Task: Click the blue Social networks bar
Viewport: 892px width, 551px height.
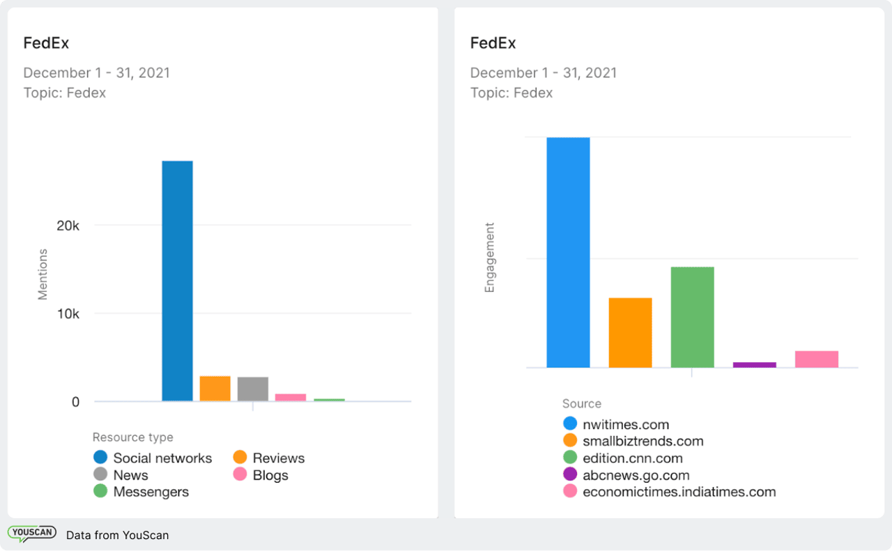Action: point(178,281)
